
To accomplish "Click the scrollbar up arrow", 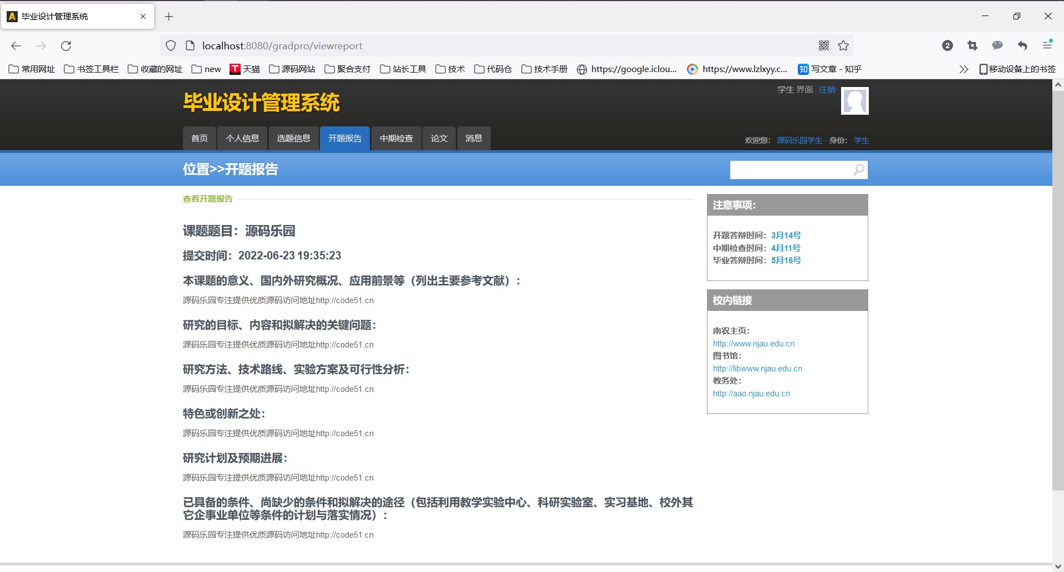I will click(1058, 85).
